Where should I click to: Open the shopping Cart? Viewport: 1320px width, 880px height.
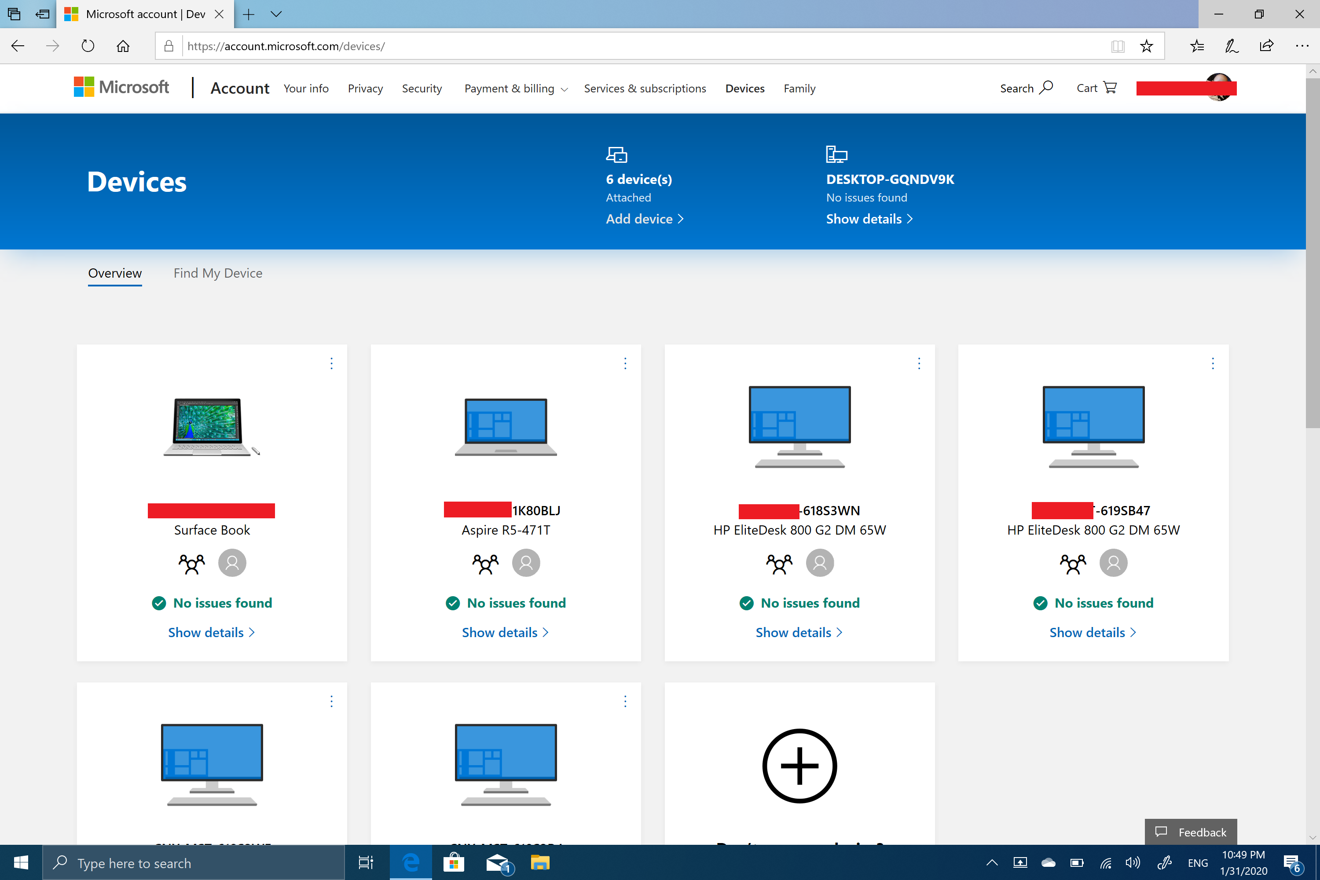tap(1096, 88)
